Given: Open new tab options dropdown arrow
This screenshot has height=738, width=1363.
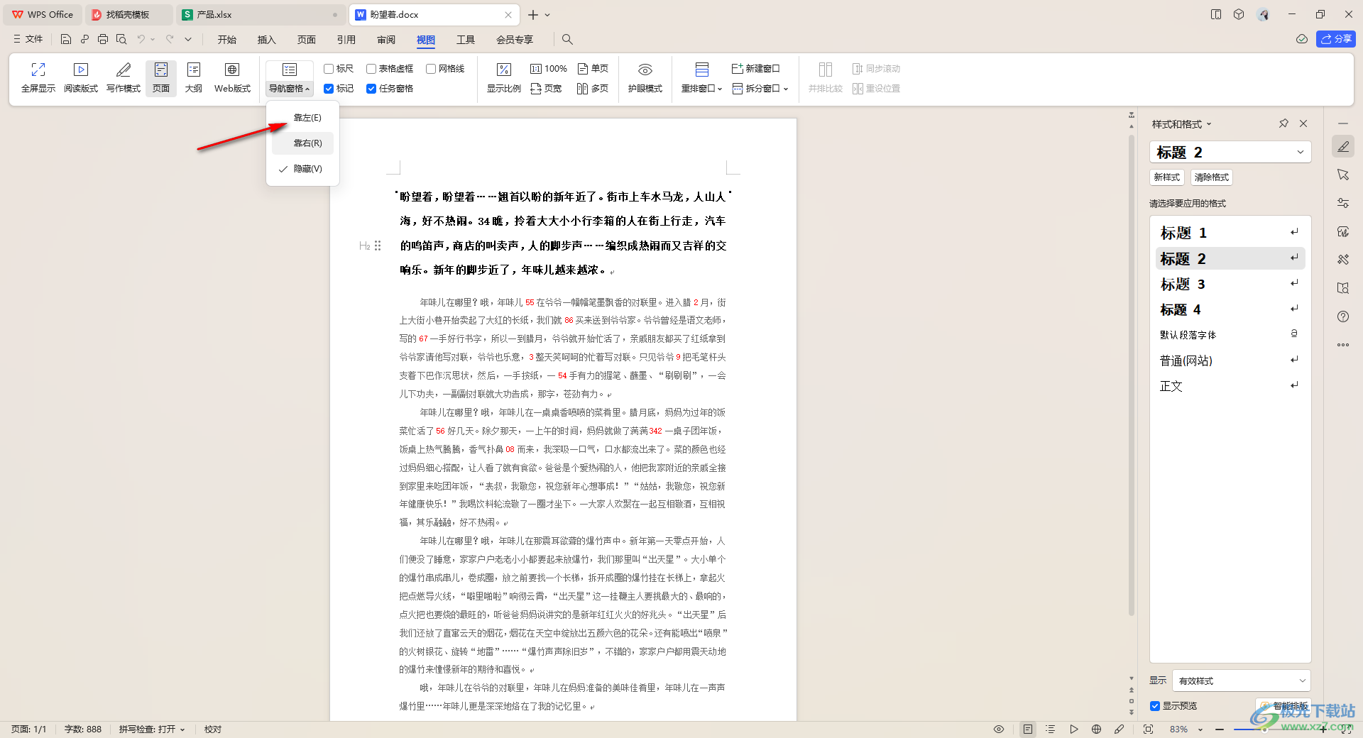Looking at the screenshot, I should [x=547, y=15].
